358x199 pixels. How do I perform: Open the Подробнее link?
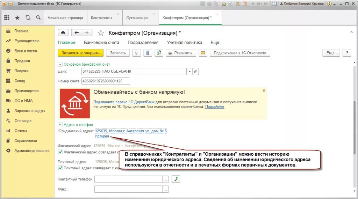(215, 106)
